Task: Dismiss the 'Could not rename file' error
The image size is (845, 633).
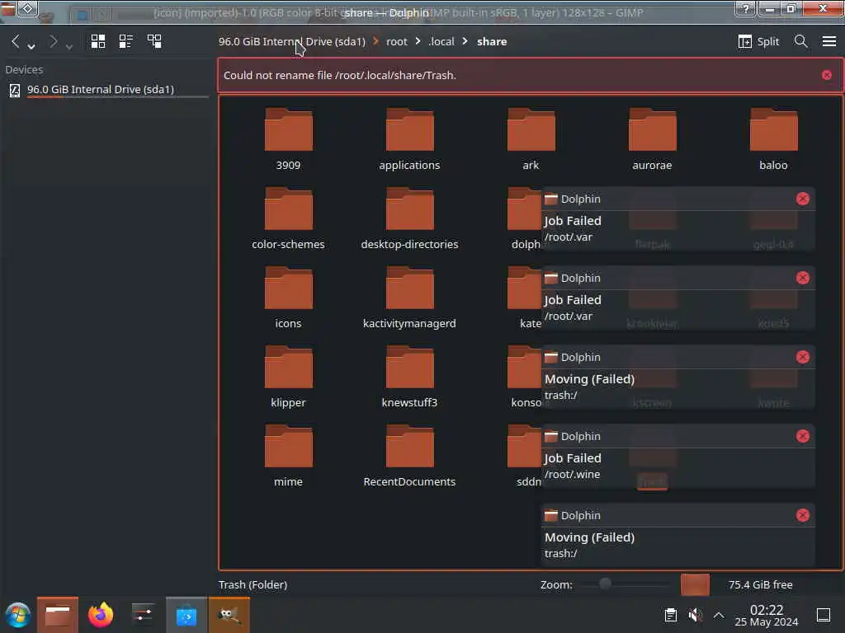Action: (x=827, y=75)
